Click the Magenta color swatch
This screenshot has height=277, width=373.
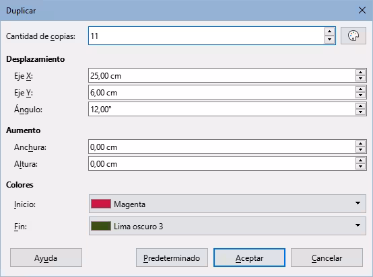(x=101, y=204)
